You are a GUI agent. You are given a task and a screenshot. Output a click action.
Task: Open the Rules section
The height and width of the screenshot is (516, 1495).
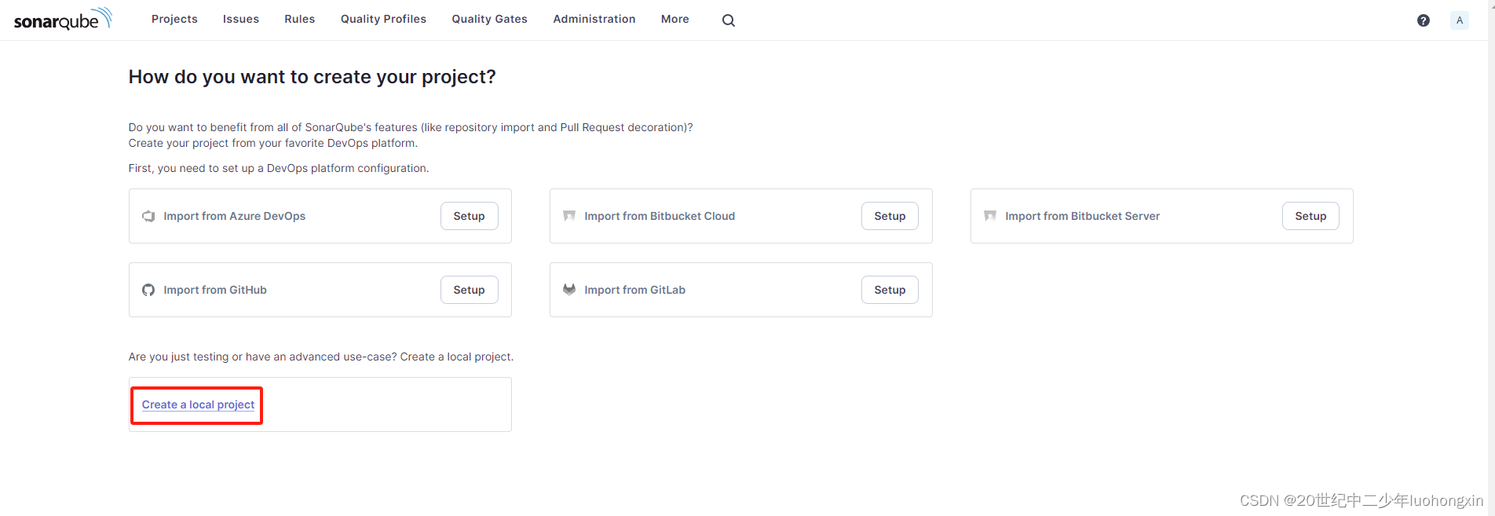click(x=300, y=19)
